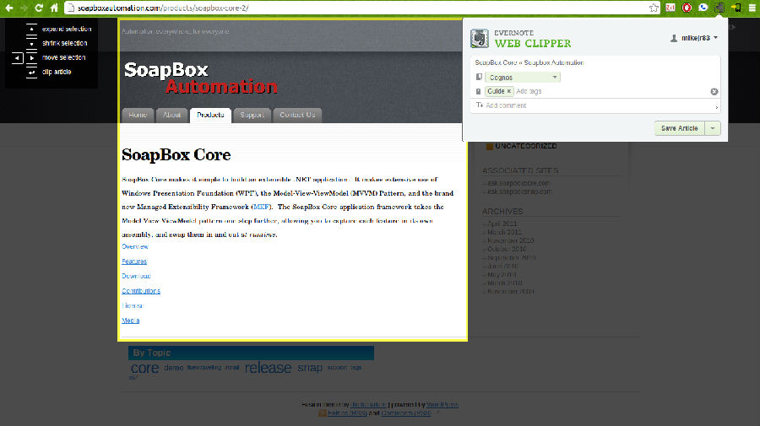Follow the MEF link in the paragraph
Viewport: 760px width, 426px height.
(x=261, y=207)
